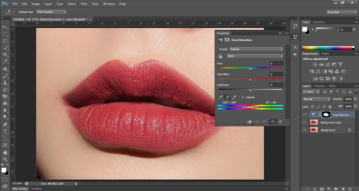Viewport: 359px width, 191px height.
Task: Select the Paint Bucket tool
Action: (x=5, y=103)
